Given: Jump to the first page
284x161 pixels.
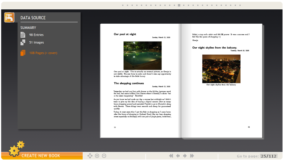Looking at the screenshot, I should 171,156.
